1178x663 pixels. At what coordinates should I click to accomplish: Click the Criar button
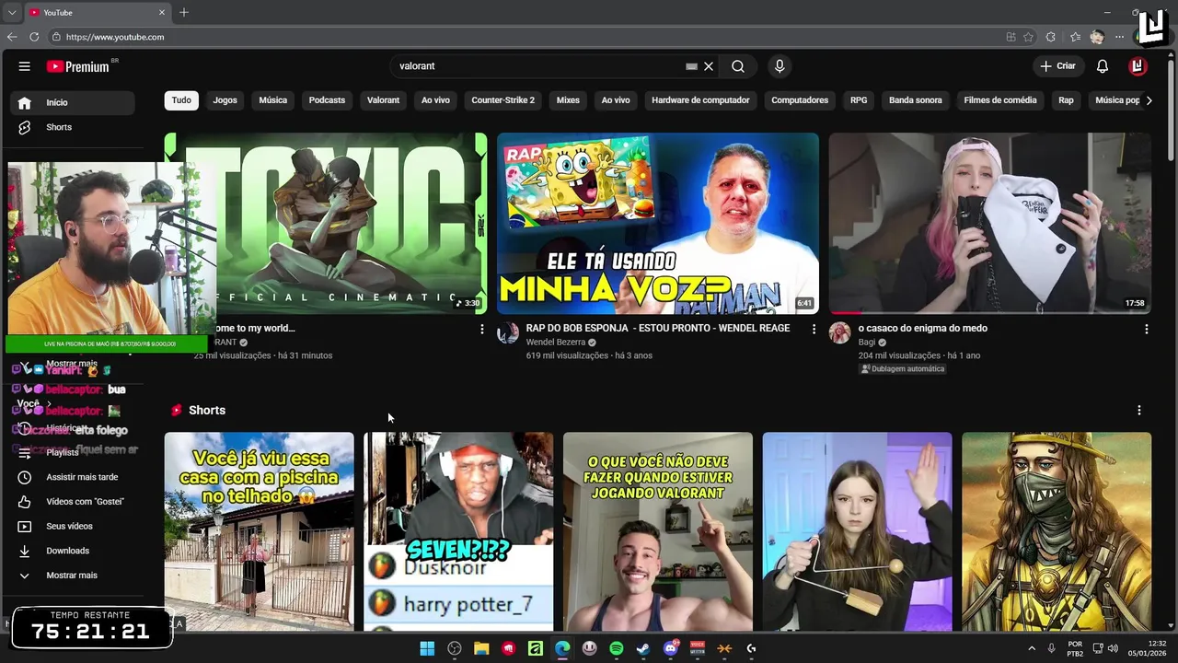tap(1057, 66)
